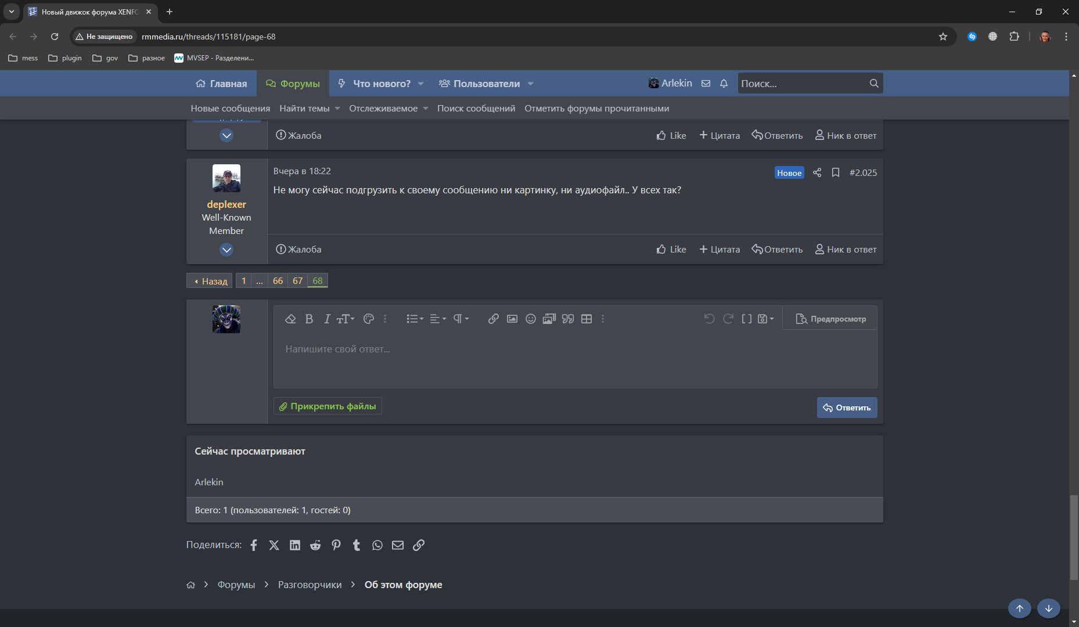Image resolution: width=1079 pixels, height=627 pixels.
Task: Like deplexer's post
Action: [671, 250]
